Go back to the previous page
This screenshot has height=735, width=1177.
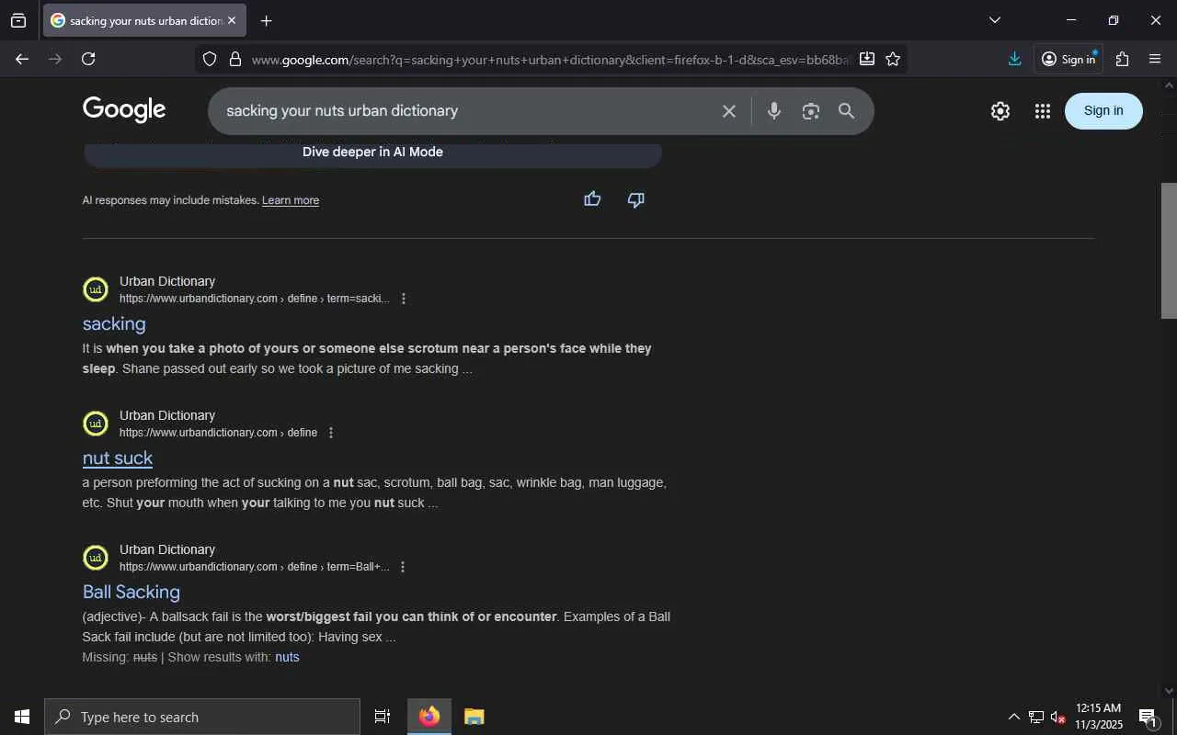click(22, 59)
